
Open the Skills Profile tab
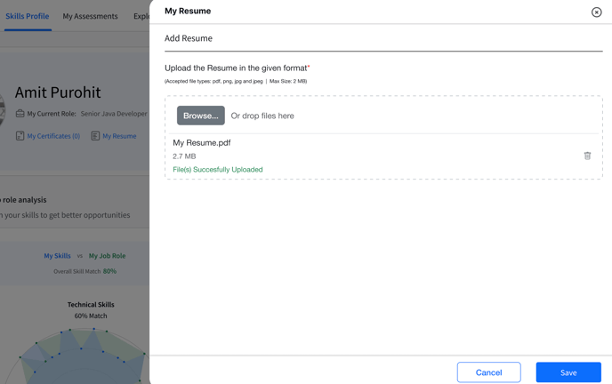(x=28, y=16)
